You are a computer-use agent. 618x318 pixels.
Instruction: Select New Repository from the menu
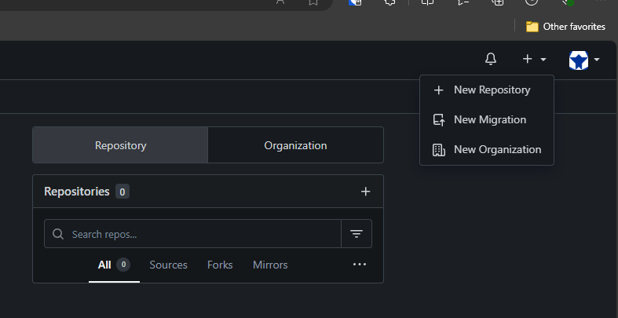487,90
